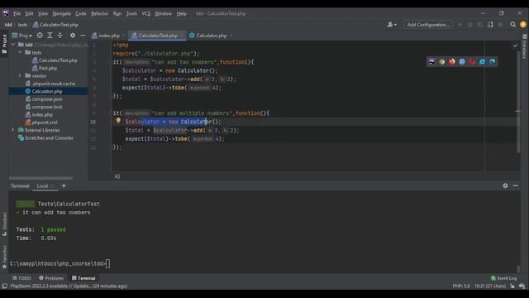
Task: Open the Navigate menu
Action: [x=61, y=13]
